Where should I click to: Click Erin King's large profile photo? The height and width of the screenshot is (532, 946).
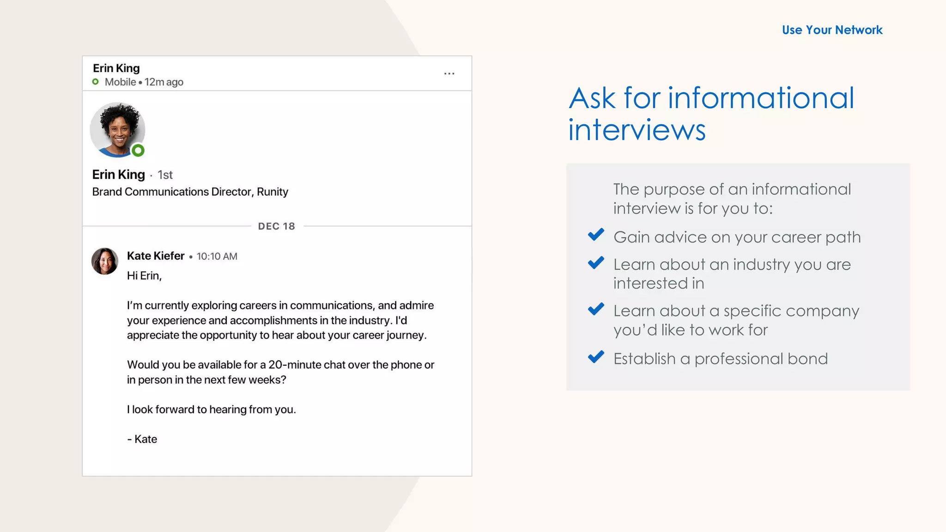tap(117, 130)
